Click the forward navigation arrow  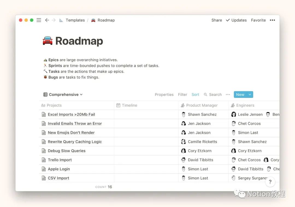54,20
